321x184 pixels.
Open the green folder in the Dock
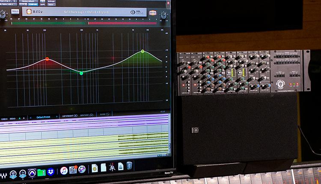pyautogui.click(x=42, y=173)
